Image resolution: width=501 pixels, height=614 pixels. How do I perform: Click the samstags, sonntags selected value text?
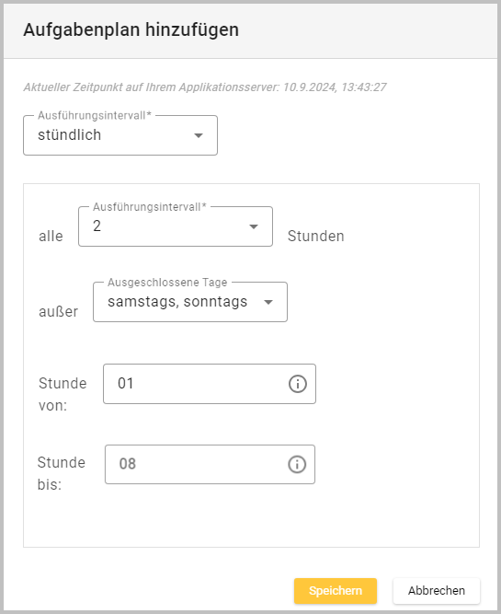(177, 302)
